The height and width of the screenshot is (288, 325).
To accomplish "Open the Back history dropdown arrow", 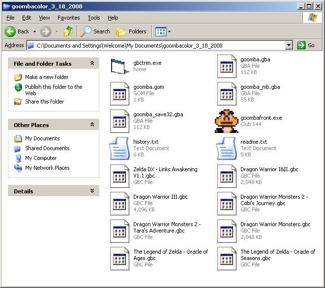I will click(34, 32).
